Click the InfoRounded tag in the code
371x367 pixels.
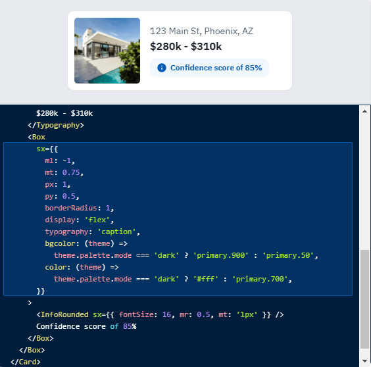pos(62,314)
